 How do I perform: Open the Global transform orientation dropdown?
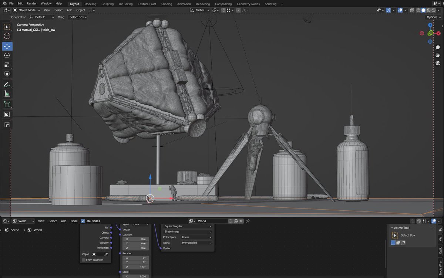click(200, 10)
